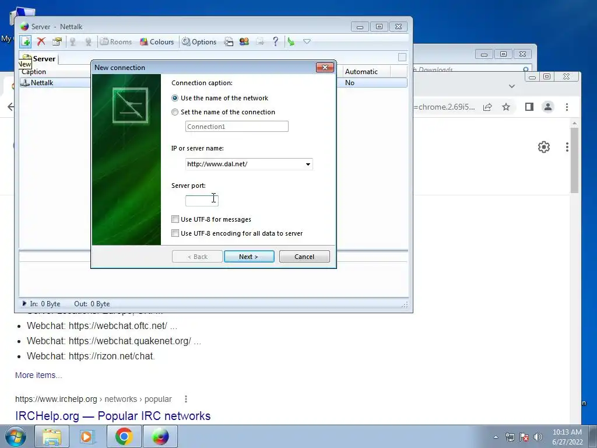Expand the toolbar overflow triangle
597x448 pixels.
[307, 41]
